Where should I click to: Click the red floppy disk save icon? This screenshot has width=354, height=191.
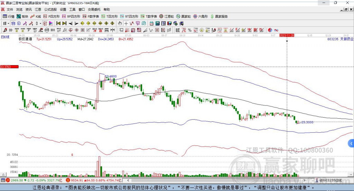[169, 23]
